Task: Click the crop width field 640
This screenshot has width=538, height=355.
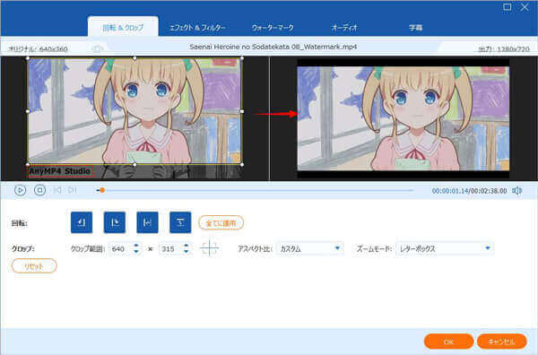Action: coord(121,248)
